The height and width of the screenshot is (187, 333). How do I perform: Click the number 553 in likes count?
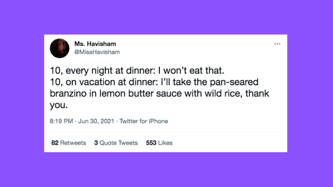tap(151, 143)
